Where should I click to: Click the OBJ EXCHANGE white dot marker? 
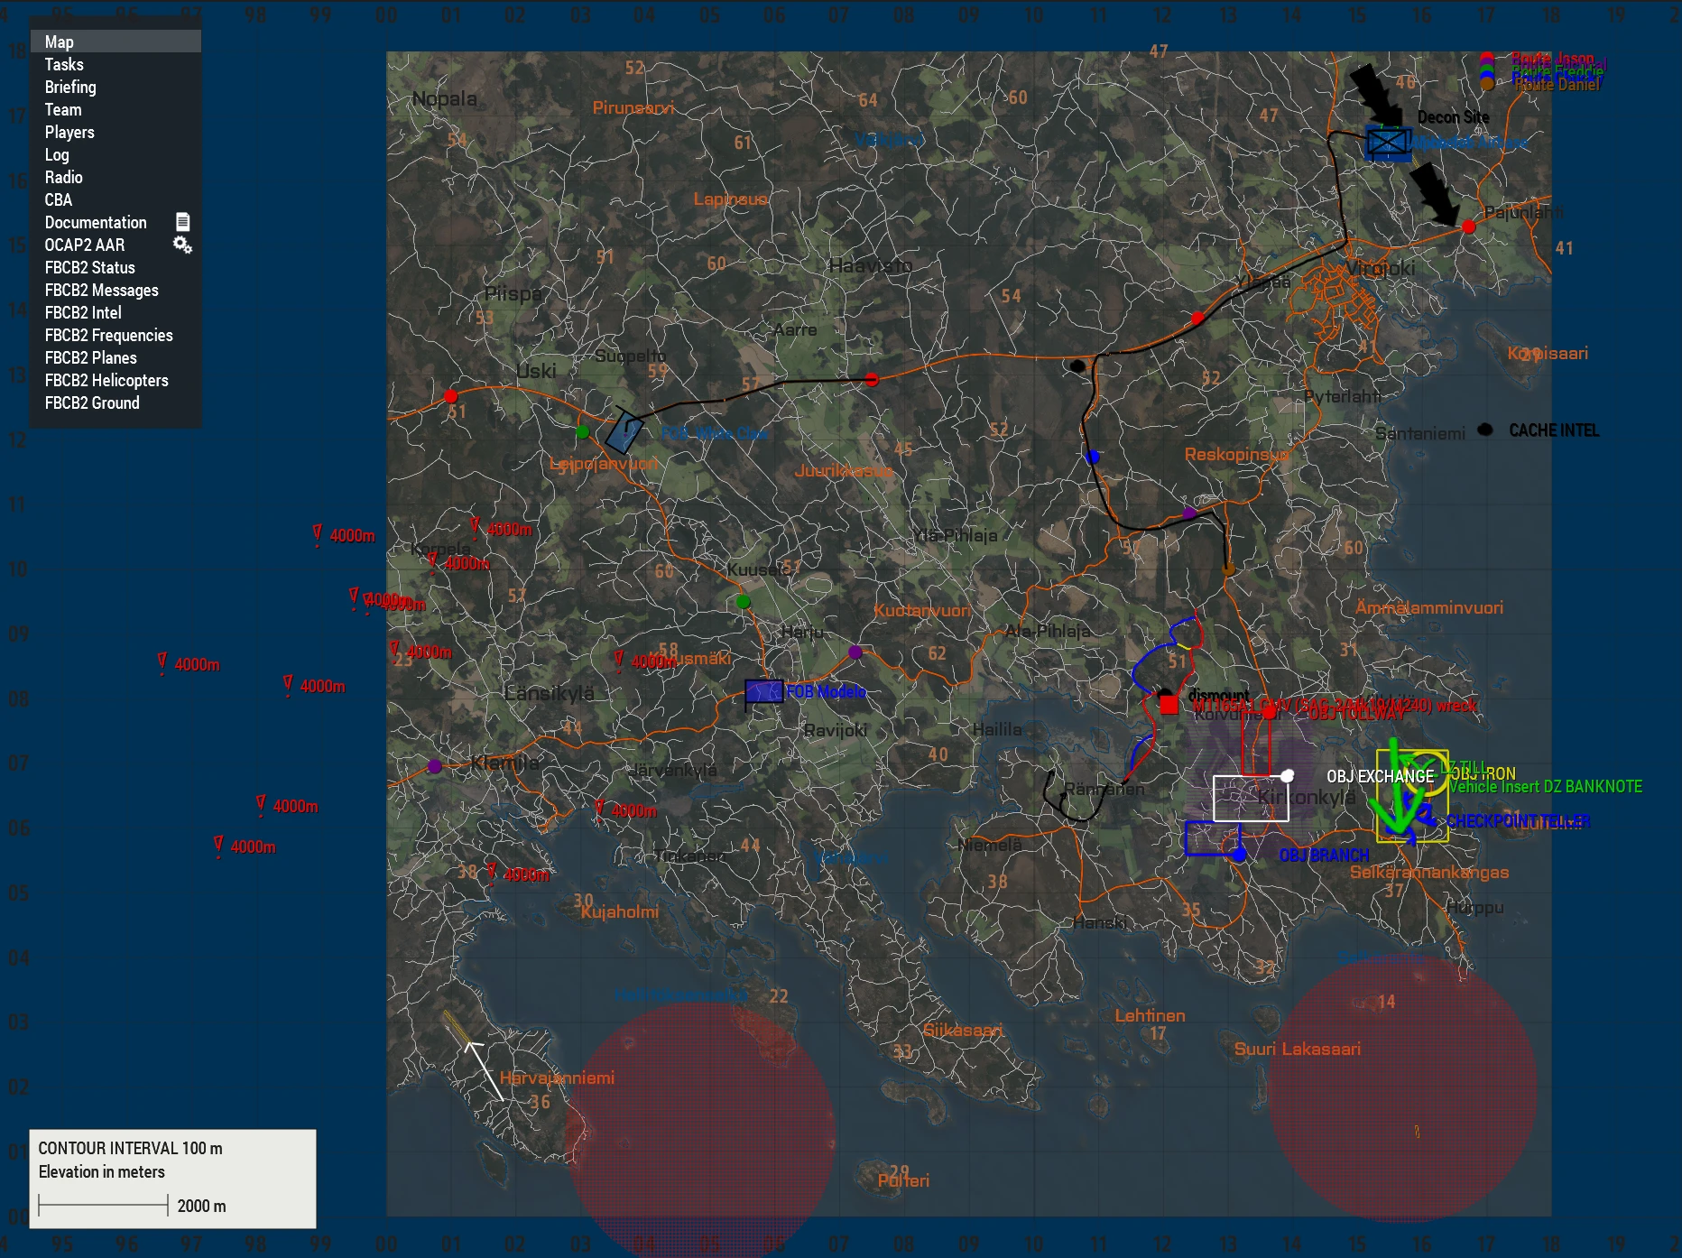(x=1288, y=776)
